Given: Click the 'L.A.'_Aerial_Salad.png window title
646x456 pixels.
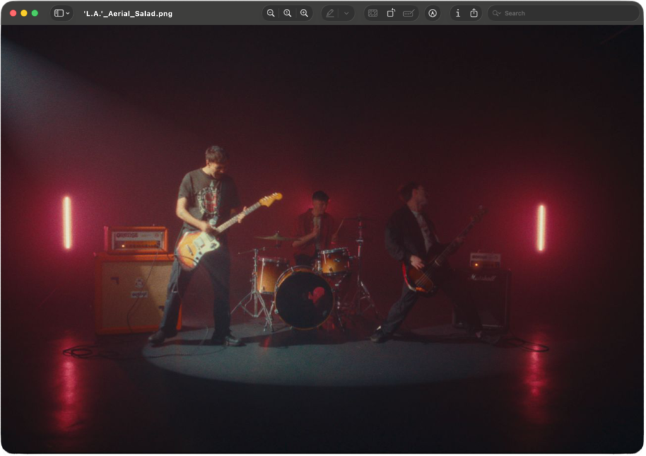Looking at the screenshot, I should [128, 13].
